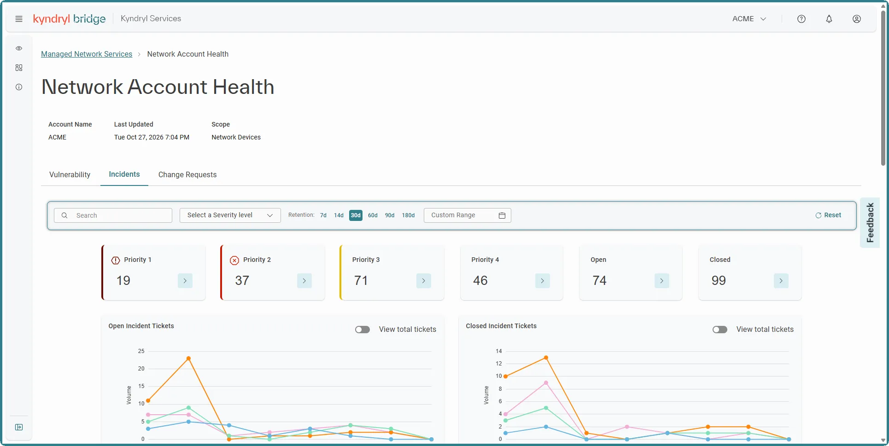Click the Kyndryl Bridge logo
The height and width of the screenshot is (446, 889).
pyautogui.click(x=70, y=19)
